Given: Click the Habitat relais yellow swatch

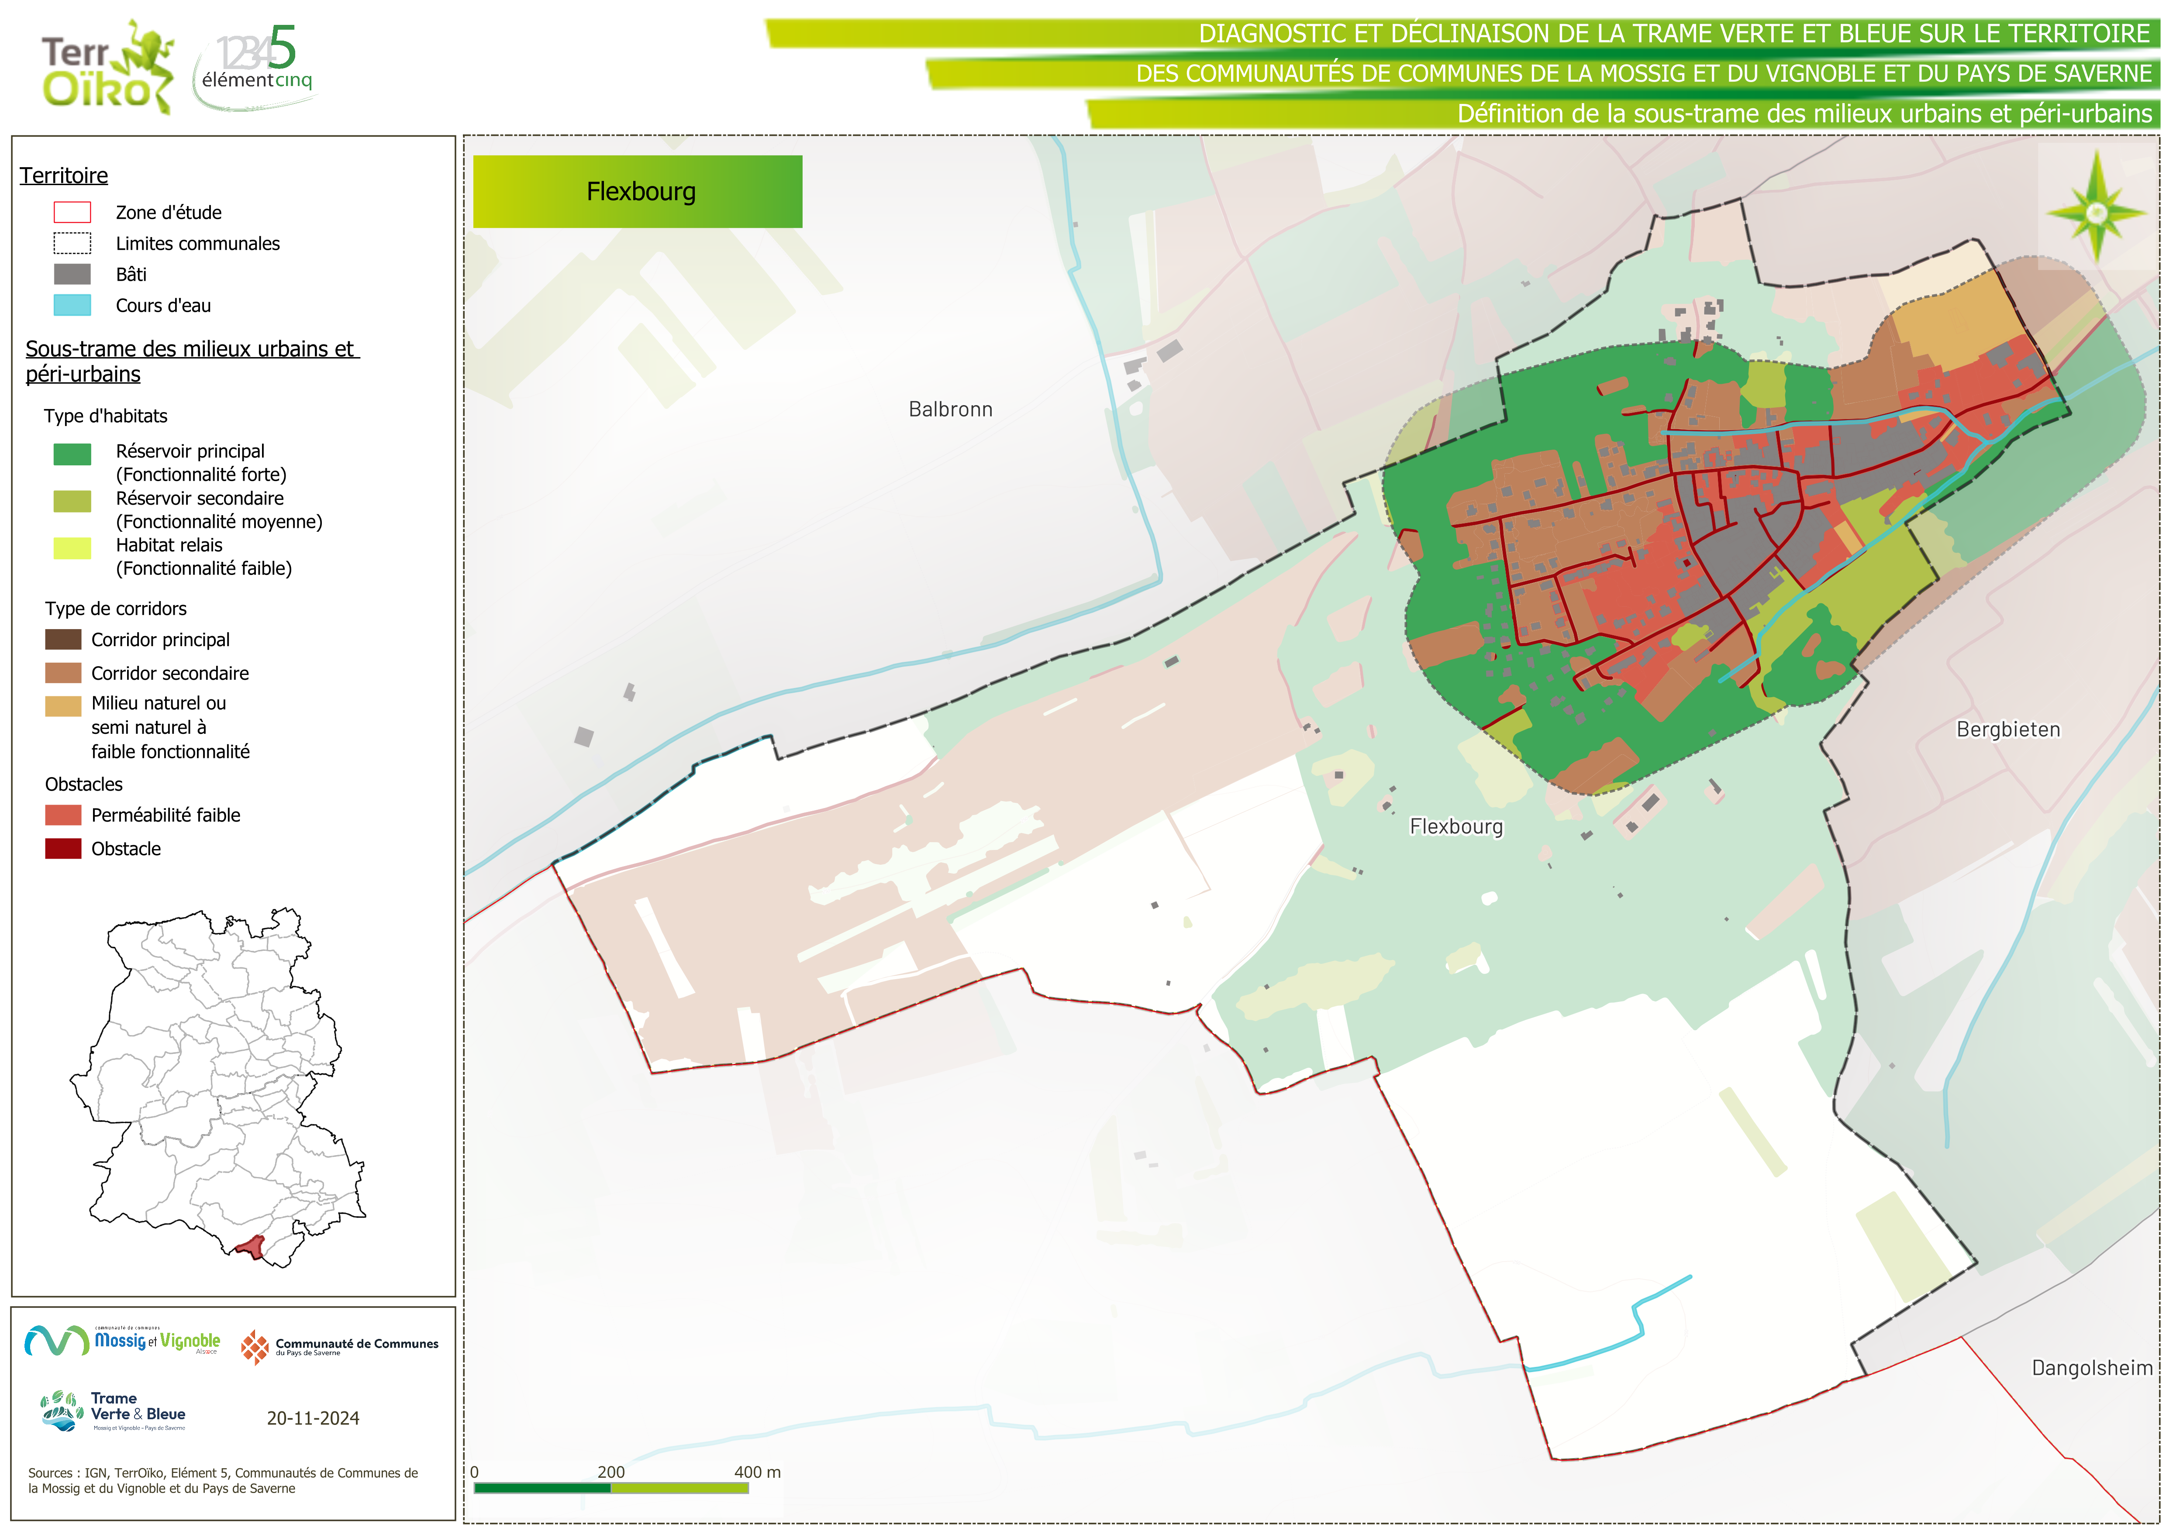Looking at the screenshot, I should coord(72,548).
